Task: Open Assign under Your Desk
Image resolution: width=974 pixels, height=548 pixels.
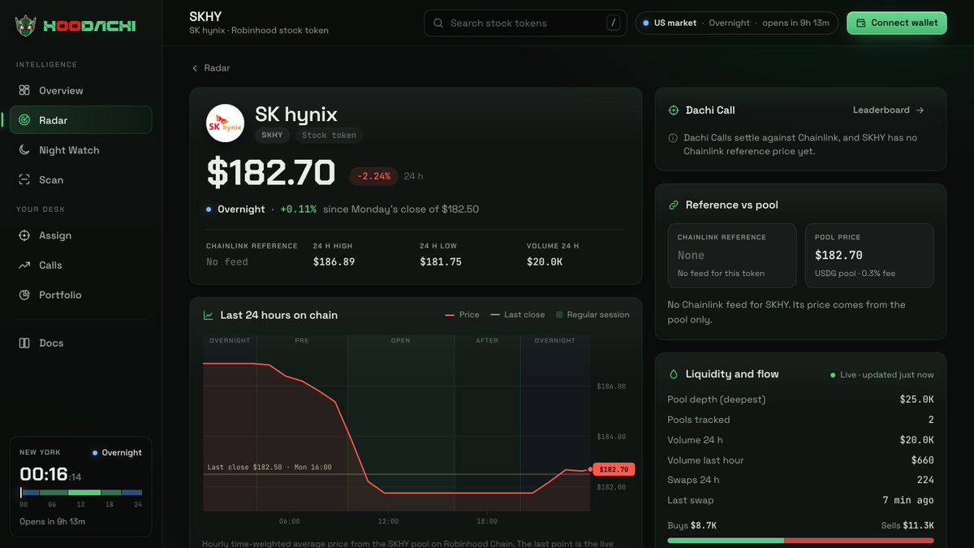Action: pos(81,235)
